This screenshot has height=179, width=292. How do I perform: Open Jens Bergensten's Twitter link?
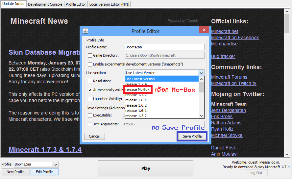(x=229, y=110)
